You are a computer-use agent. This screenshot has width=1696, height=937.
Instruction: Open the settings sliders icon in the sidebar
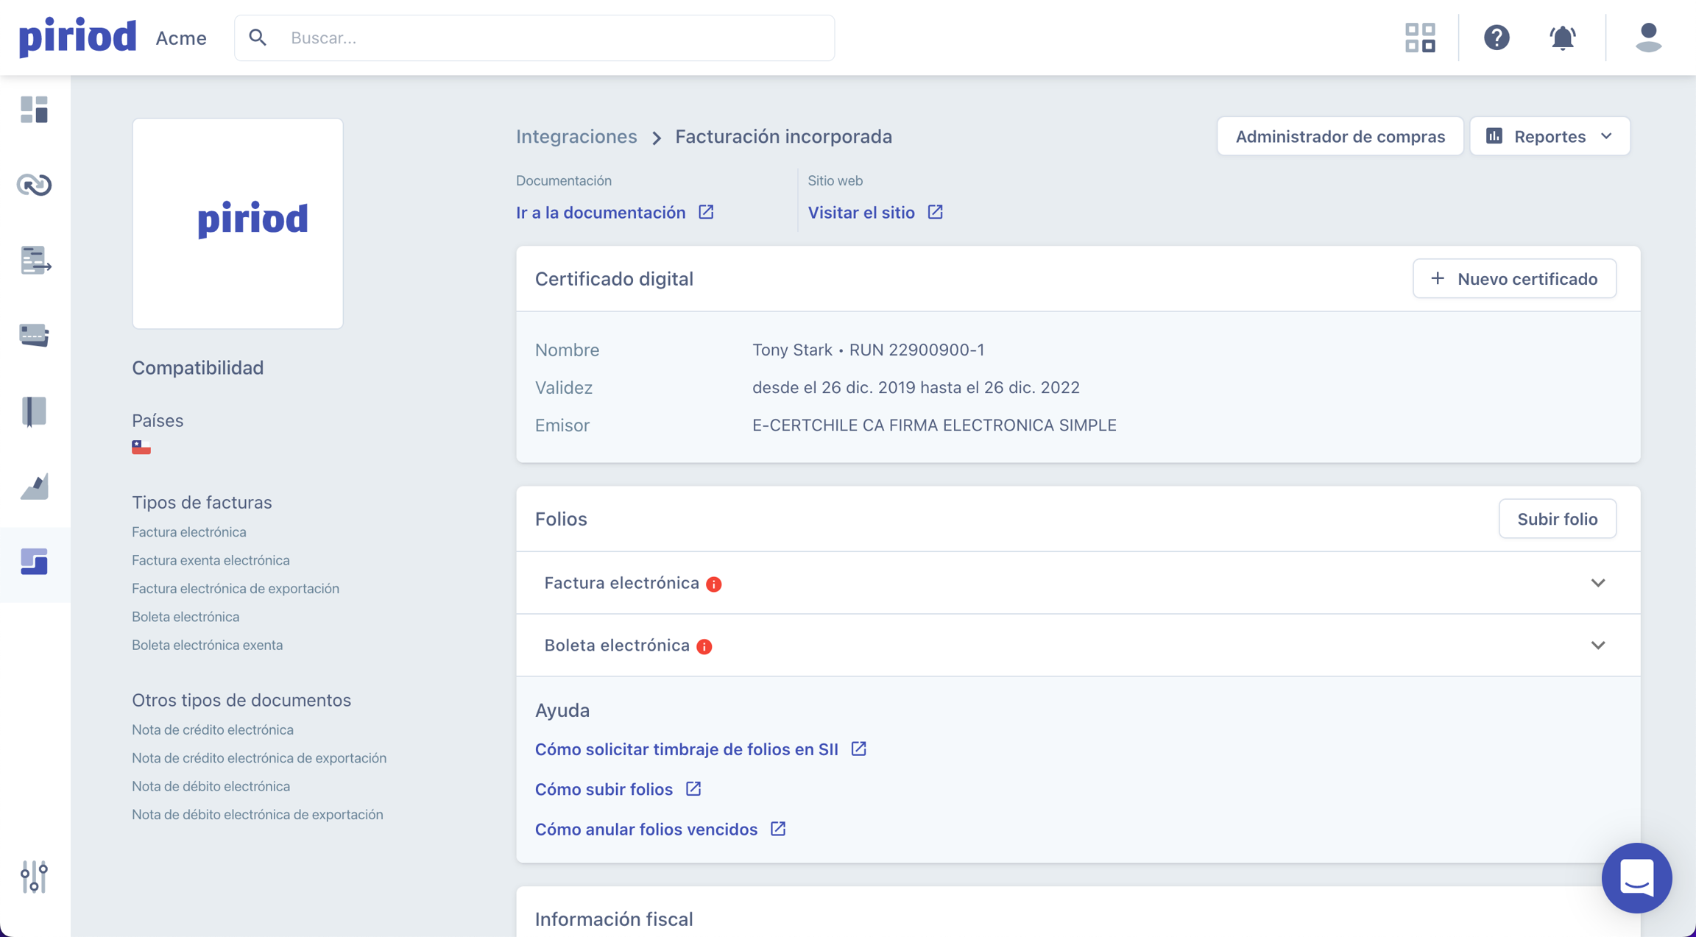click(34, 877)
